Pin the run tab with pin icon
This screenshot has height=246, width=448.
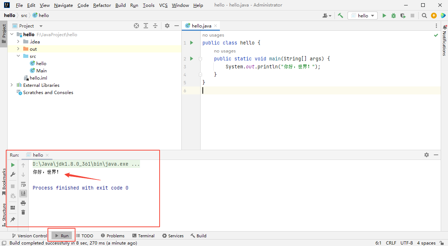13,220
